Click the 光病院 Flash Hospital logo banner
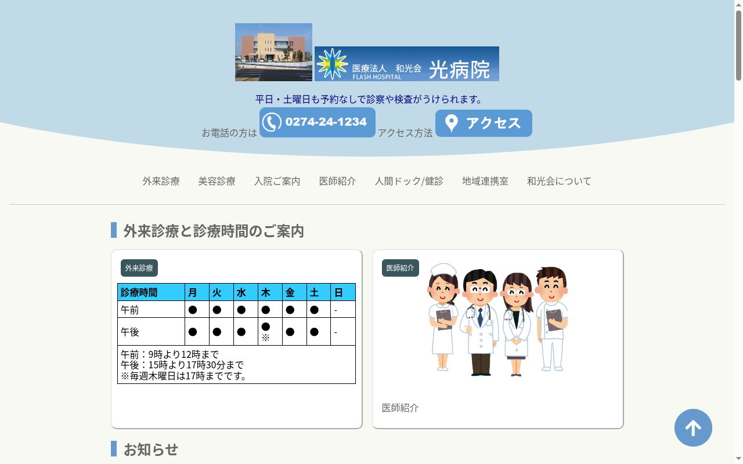The image size is (743, 464). pyautogui.click(x=407, y=64)
